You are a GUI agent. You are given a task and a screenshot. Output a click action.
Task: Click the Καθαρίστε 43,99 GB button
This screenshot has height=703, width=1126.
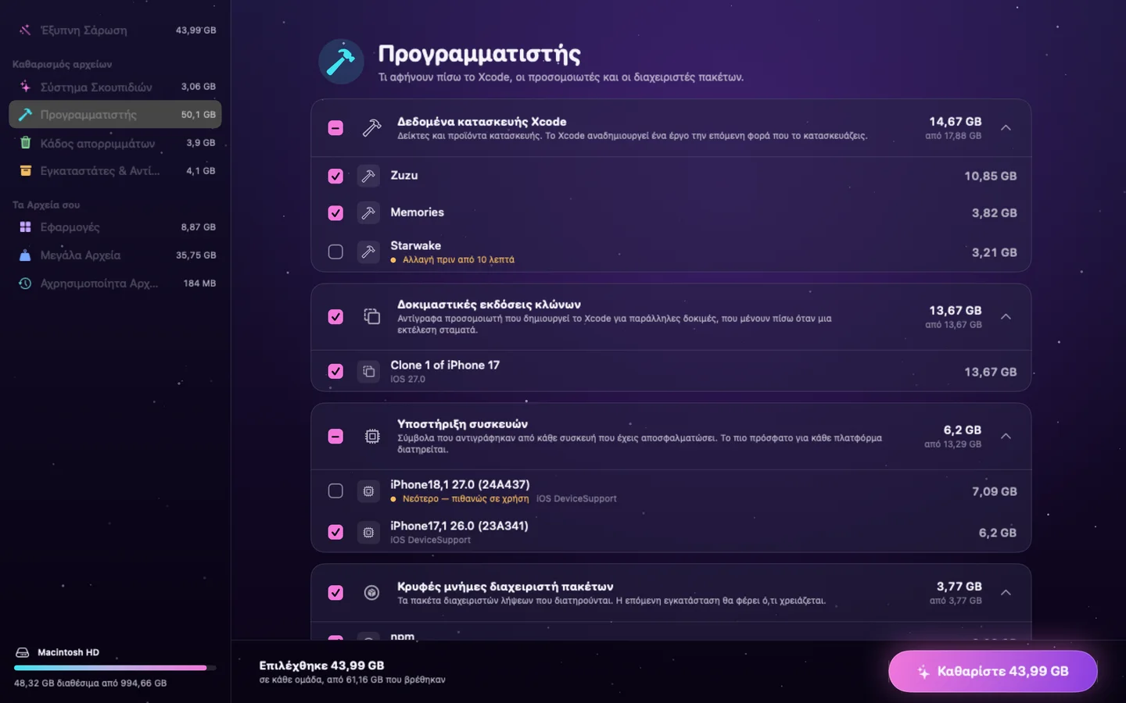(993, 672)
